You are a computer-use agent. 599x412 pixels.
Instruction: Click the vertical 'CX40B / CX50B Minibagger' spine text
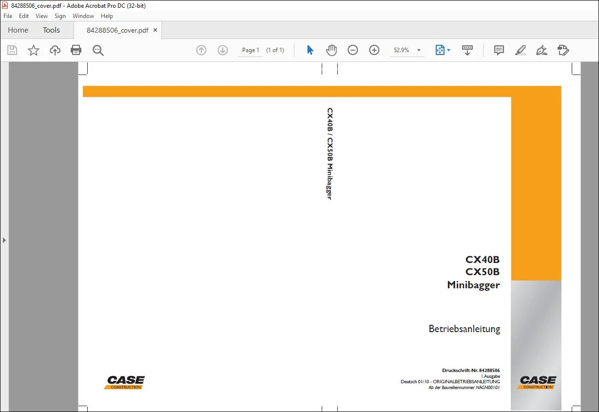(x=330, y=154)
